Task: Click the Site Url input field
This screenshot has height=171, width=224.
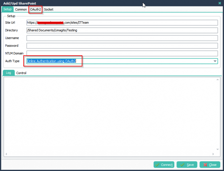Action: pos(122,23)
